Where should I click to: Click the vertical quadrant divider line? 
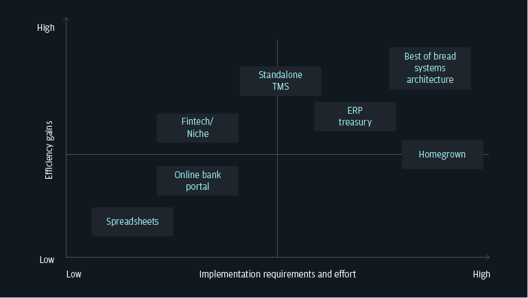click(x=277, y=206)
